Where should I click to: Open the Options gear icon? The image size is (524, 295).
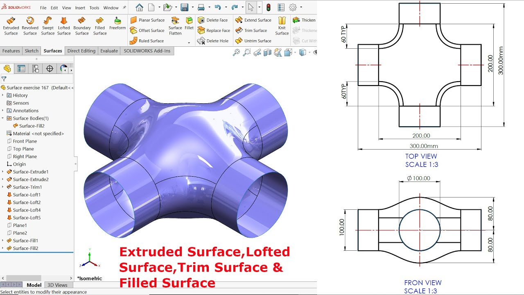(x=293, y=7)
